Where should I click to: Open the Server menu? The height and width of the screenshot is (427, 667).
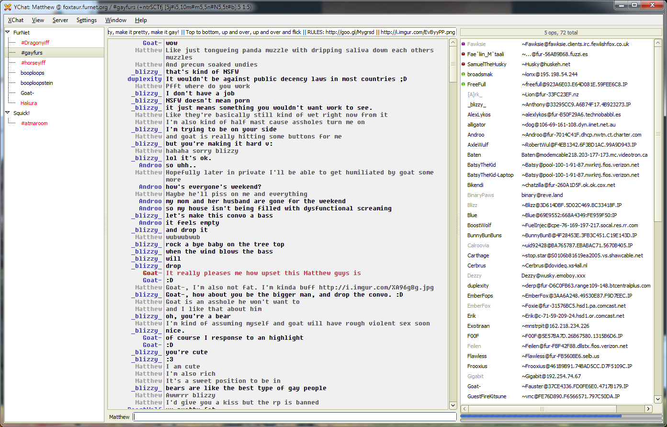(60, 20)
